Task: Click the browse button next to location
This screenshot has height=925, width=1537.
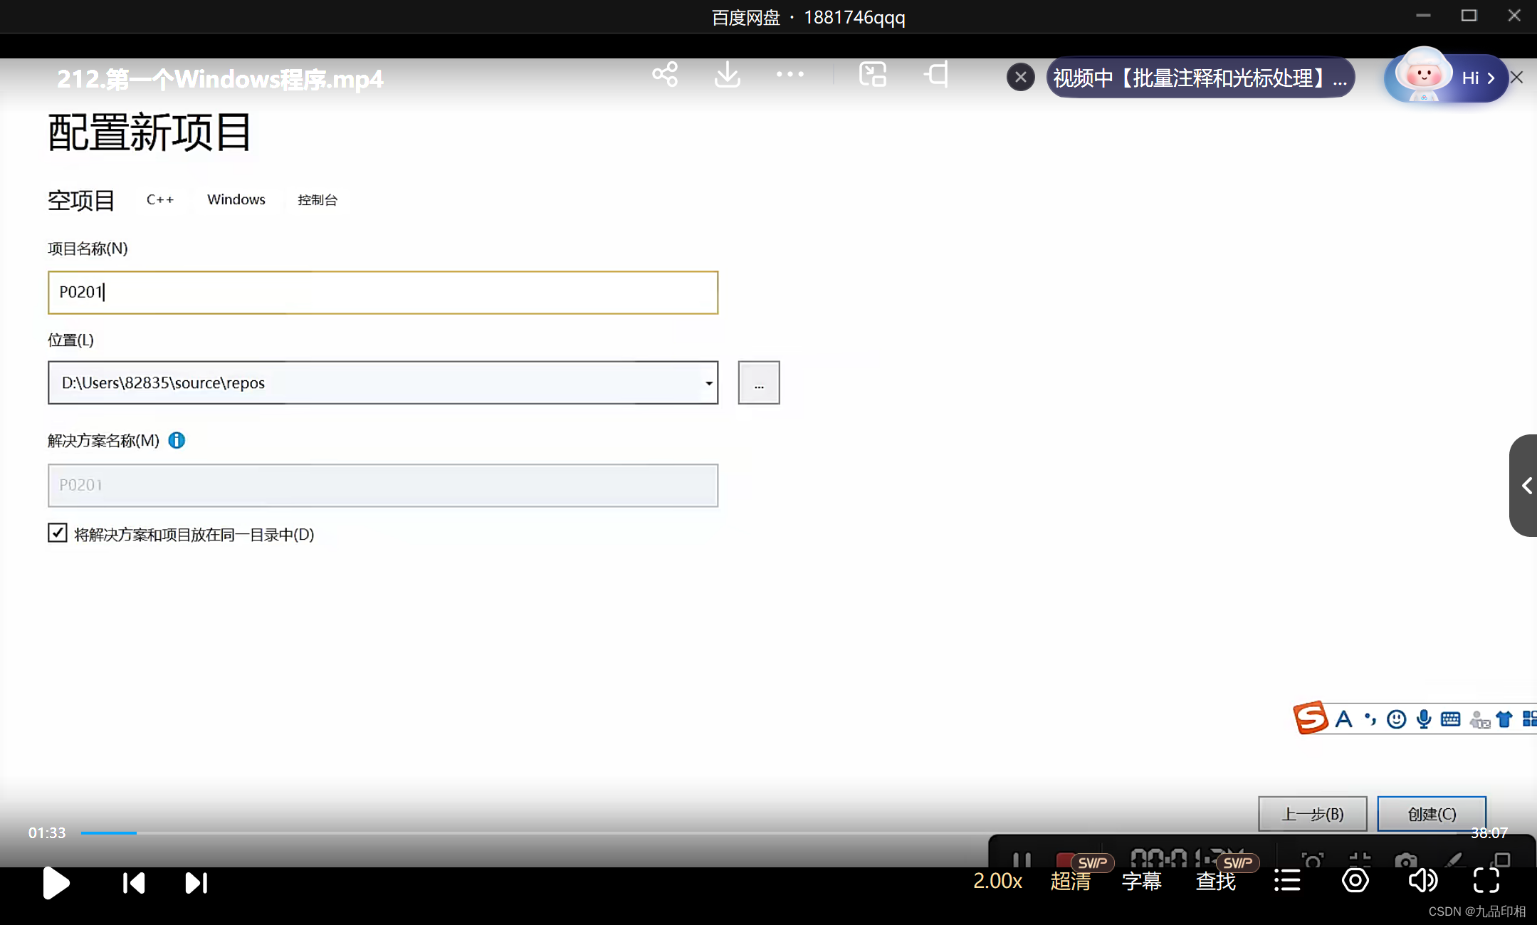Action: (759, 383)
